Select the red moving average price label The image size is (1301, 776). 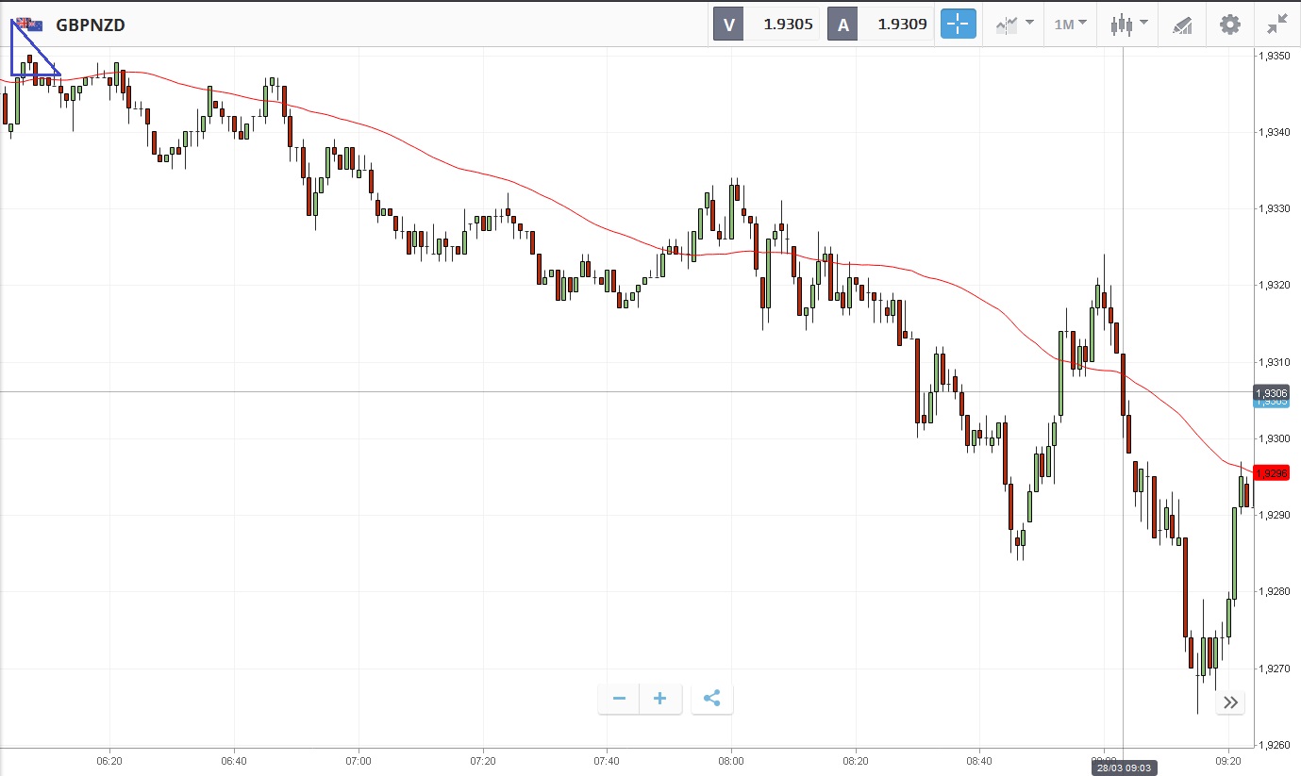1272,473
